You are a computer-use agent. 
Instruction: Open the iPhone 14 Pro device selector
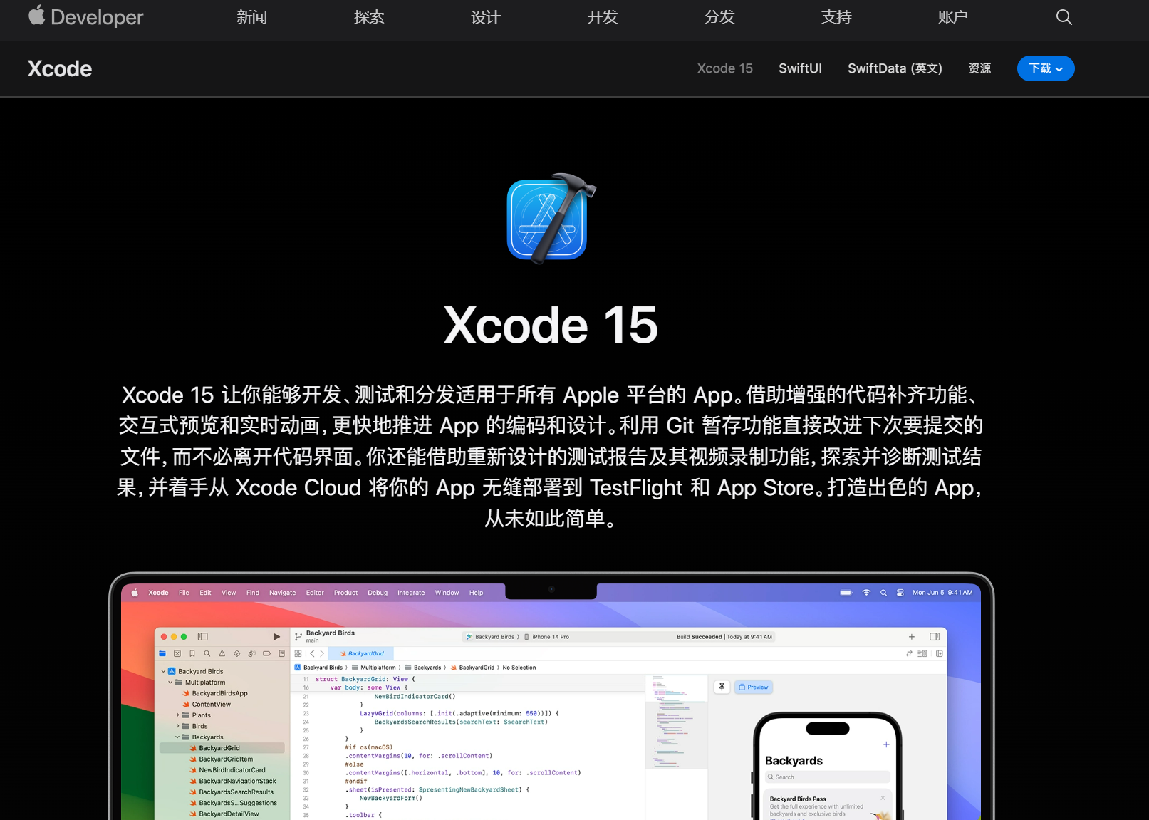click(547, 637)
